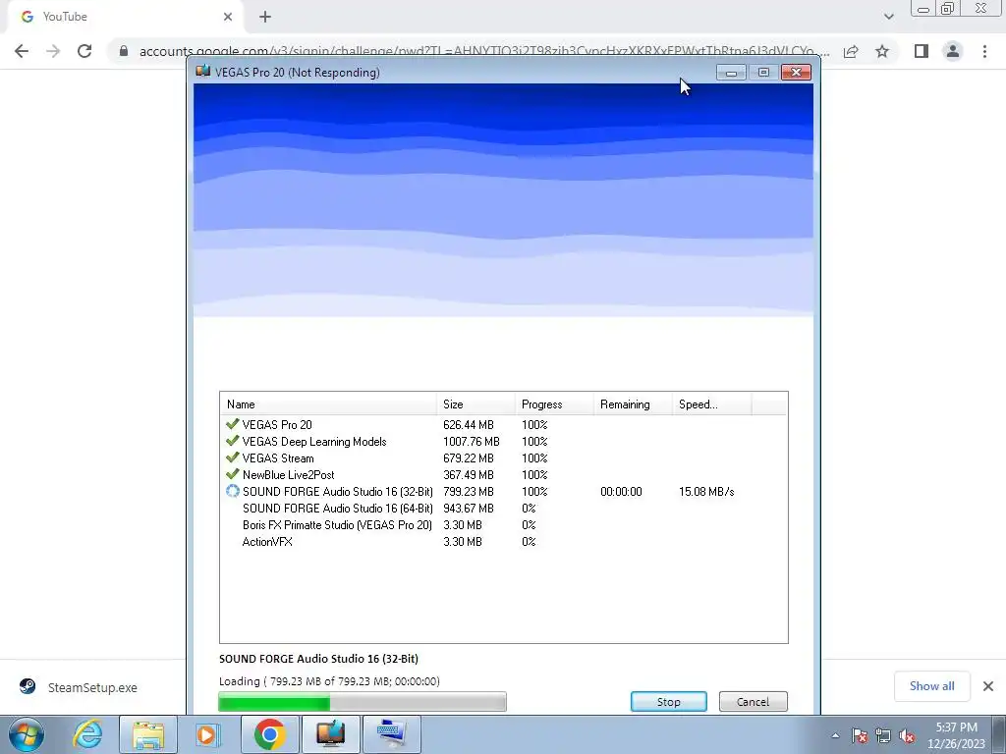The image size is (1006, 754).
Task: Select the VEGAS Stream row
Action: point(504,458)
